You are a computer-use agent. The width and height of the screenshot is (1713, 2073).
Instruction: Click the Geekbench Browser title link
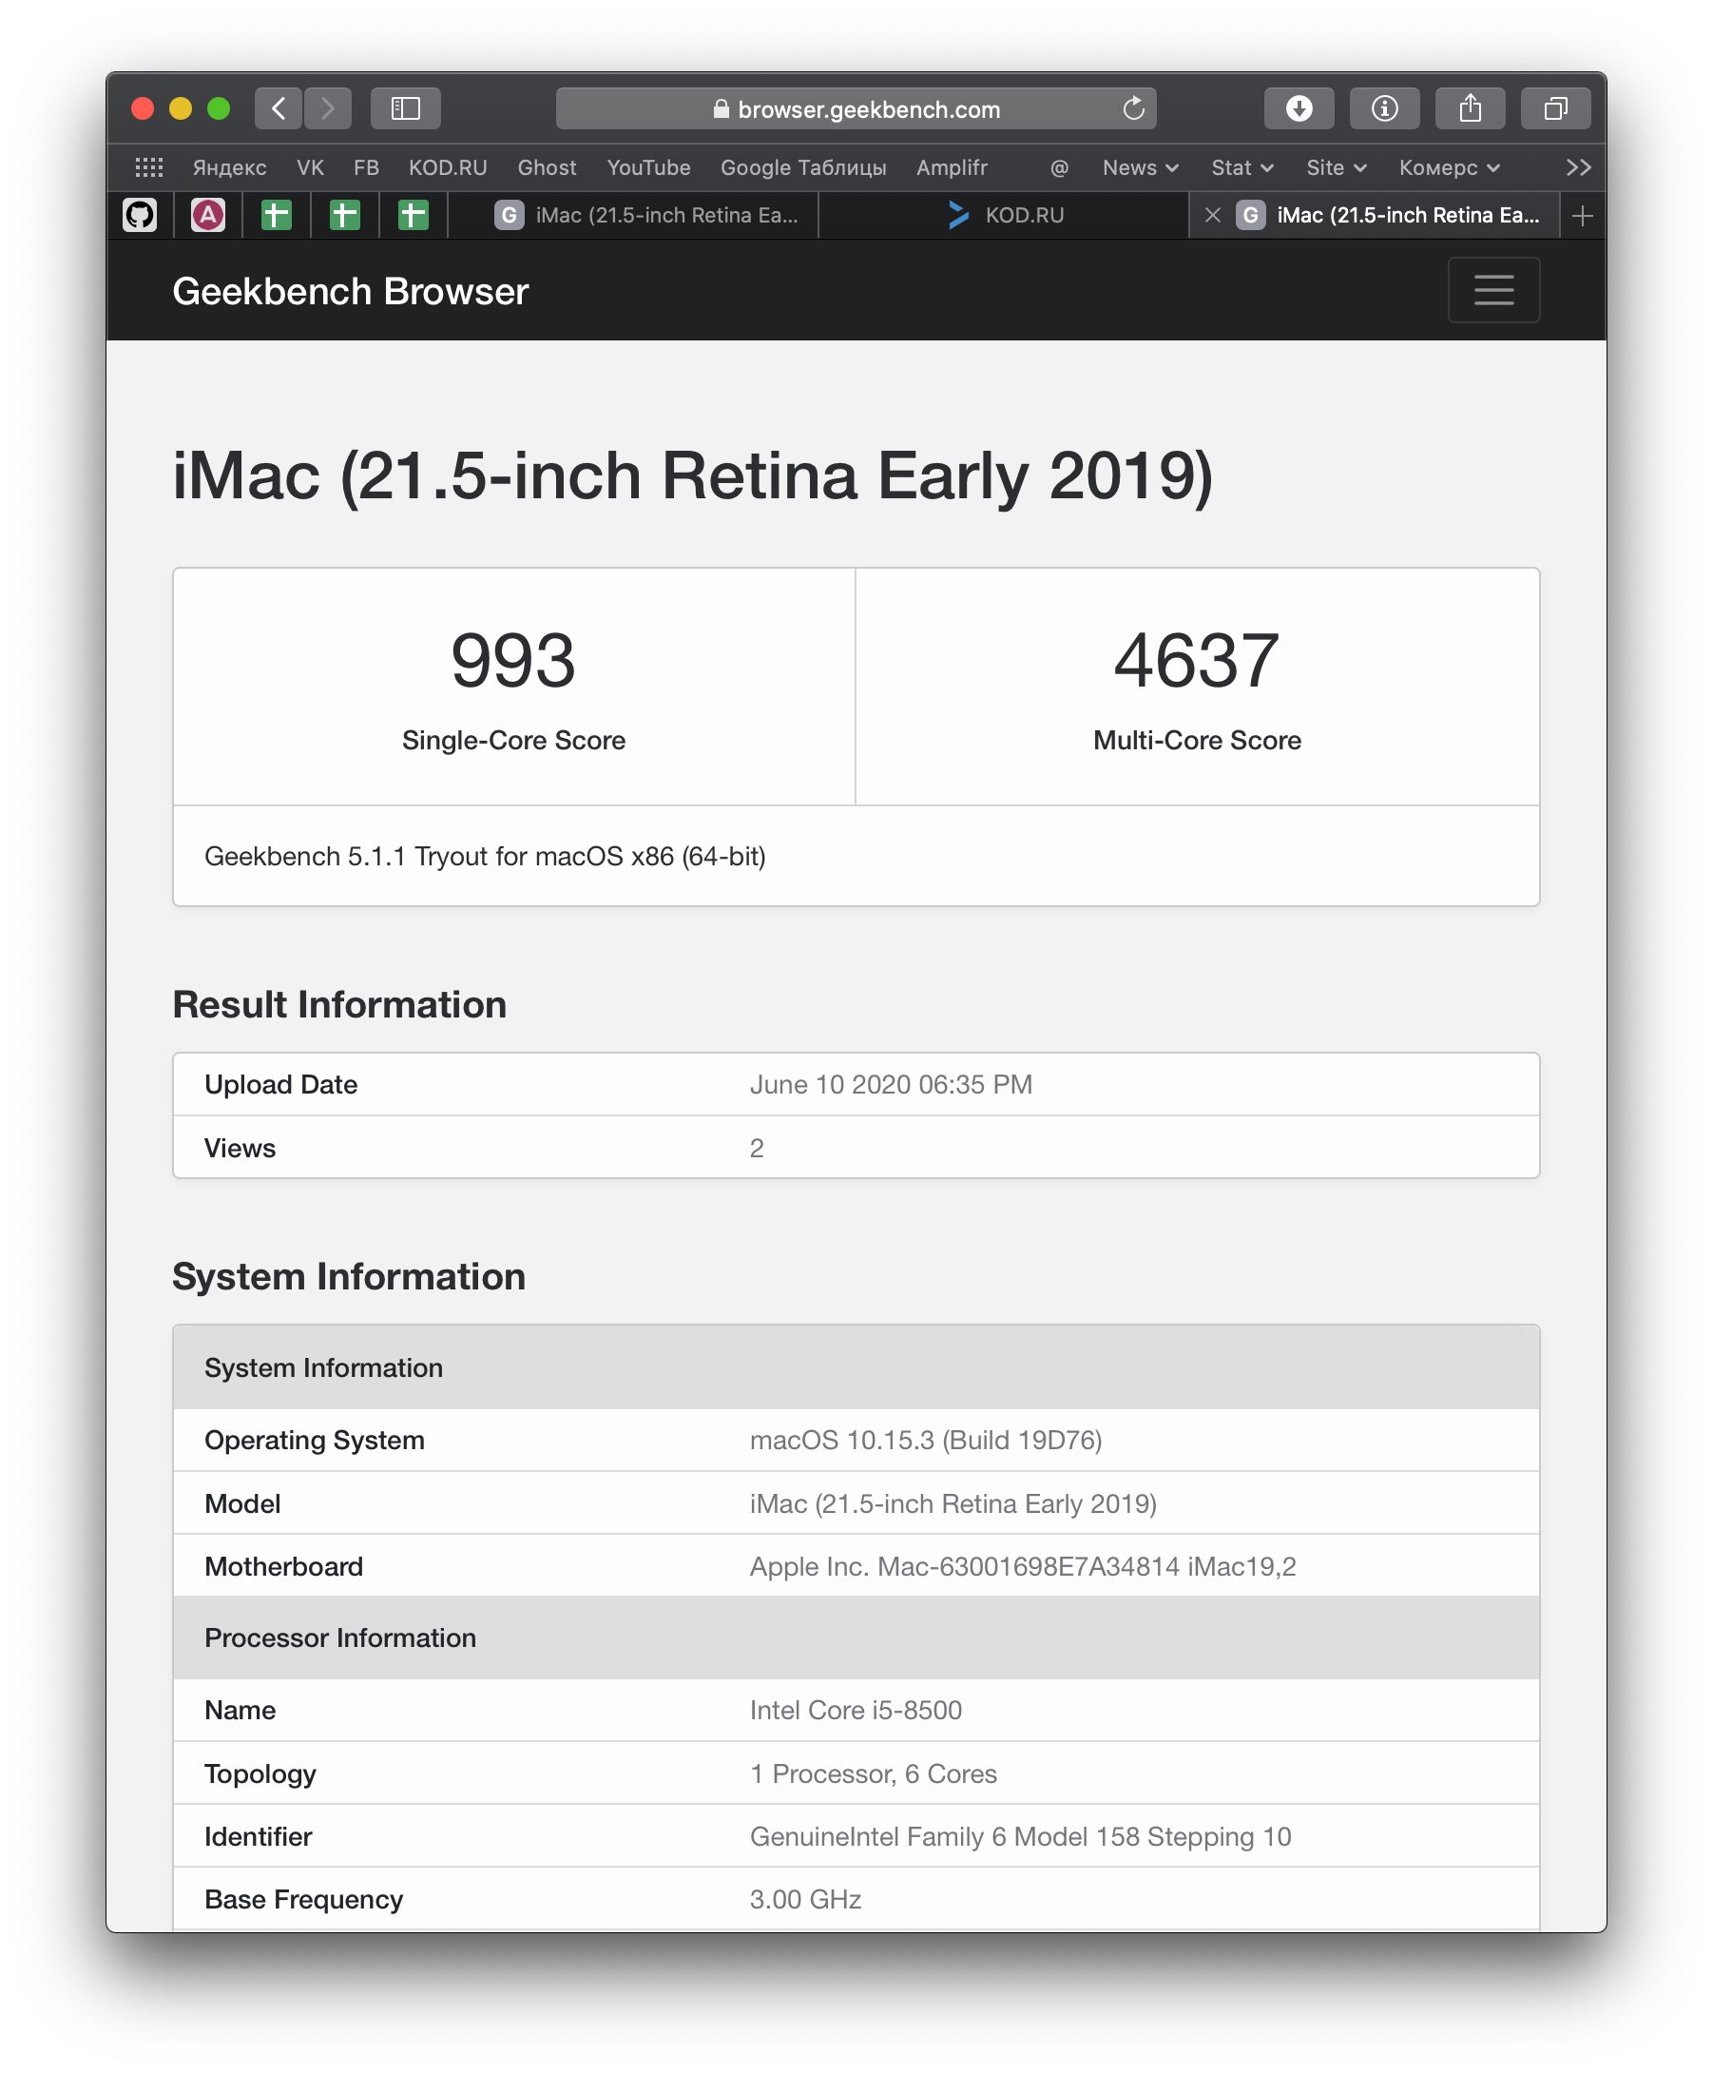(x=350, y=292)
